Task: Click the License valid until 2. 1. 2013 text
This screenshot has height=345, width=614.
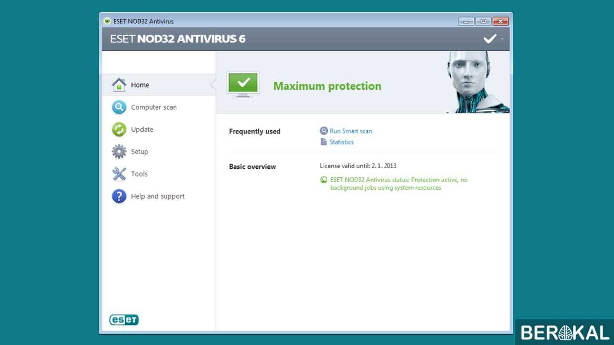Action: coord(358,166)
